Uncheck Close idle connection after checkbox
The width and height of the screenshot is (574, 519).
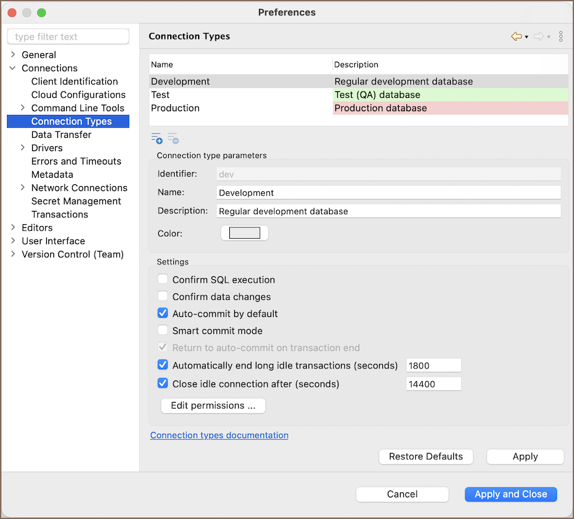tap(163, 384)
